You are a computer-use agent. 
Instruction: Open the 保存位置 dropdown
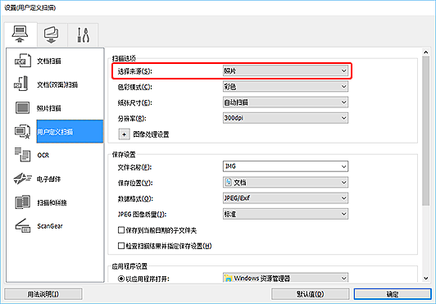point(285,183)
